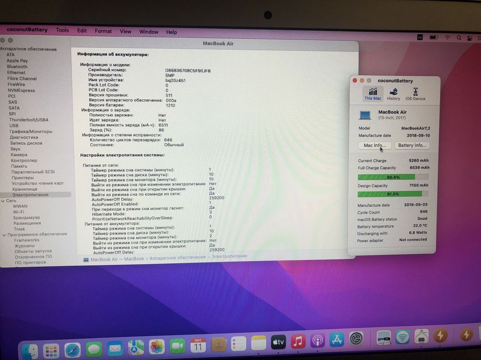Collapse the Сеть section in sidebar
The height and width of the screenshot is (360, 481).
click(3, 201)
